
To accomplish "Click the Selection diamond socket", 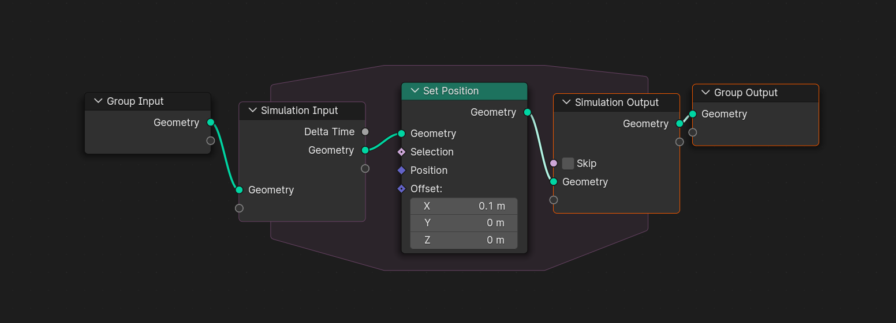I will (401, 152).
